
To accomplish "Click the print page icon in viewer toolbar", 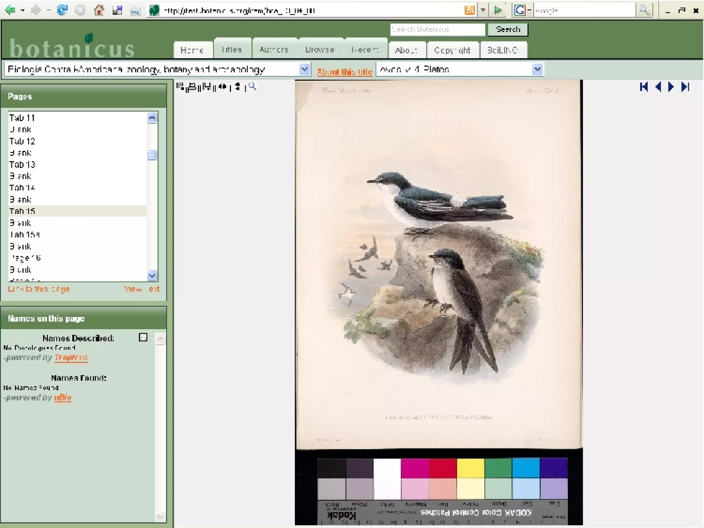I will pyautogui.click(x=192, y=87).
